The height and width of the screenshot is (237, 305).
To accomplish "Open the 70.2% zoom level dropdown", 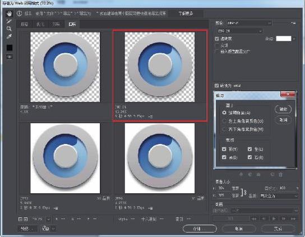I will [49, 219].
